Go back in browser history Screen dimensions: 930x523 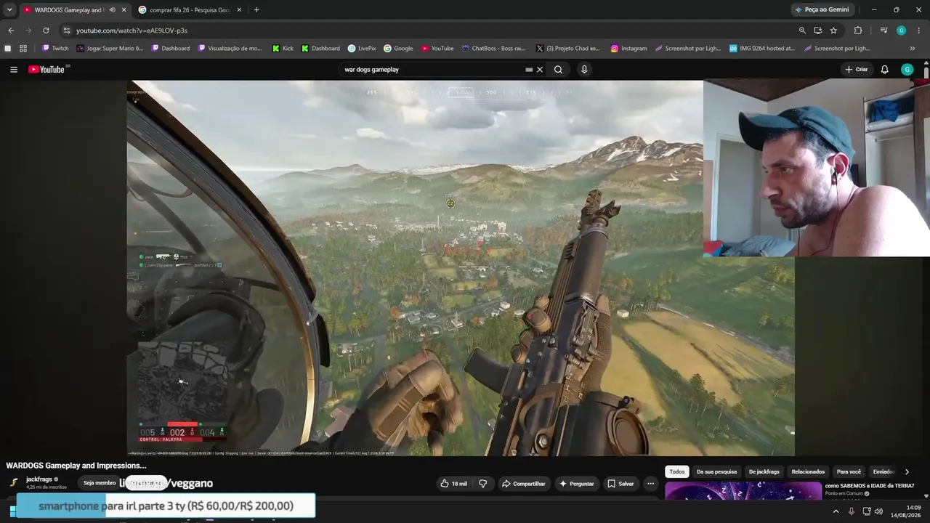coord(11,31)
